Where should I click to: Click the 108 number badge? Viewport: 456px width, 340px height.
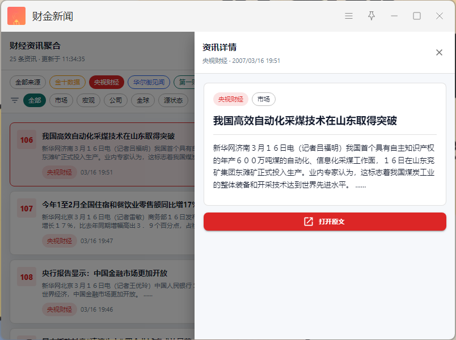[x=27, y=277]
